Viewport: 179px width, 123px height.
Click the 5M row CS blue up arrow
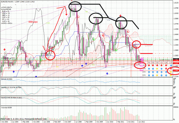[x=162, y=69]
